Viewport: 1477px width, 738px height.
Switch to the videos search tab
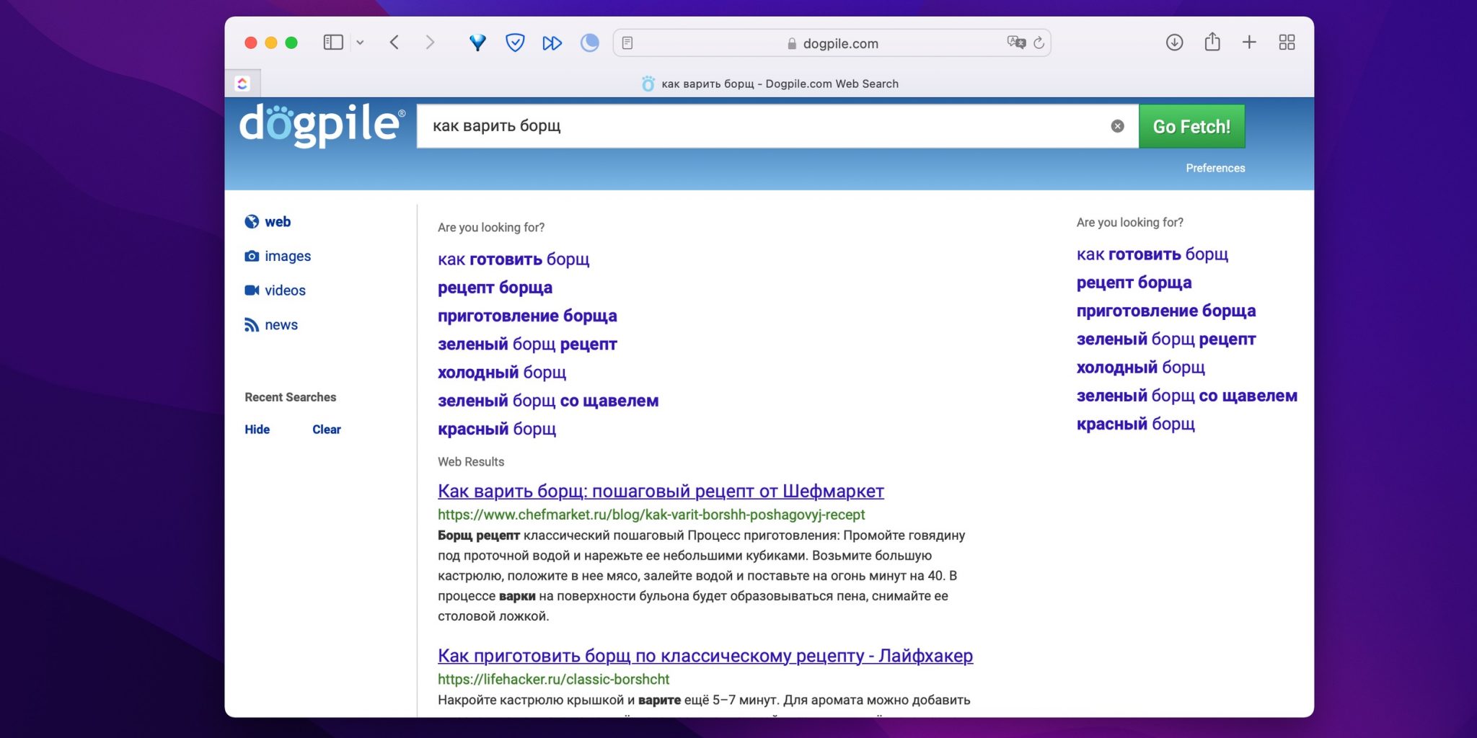285,290
